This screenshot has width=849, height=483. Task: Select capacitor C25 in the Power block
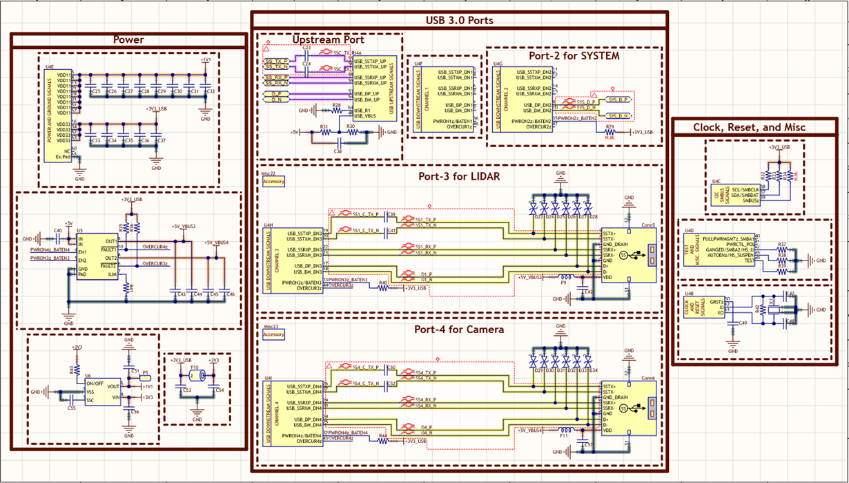90,84
